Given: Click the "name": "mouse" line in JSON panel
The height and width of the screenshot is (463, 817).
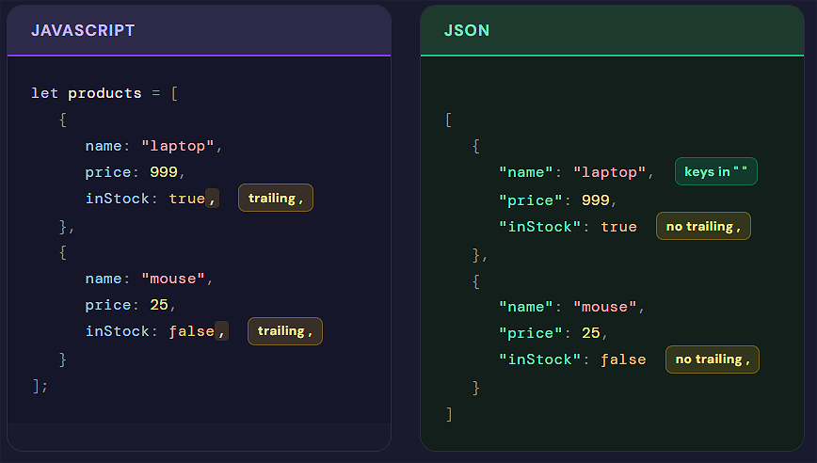Looking at the screenshot, I should click(x=572, y=307).
